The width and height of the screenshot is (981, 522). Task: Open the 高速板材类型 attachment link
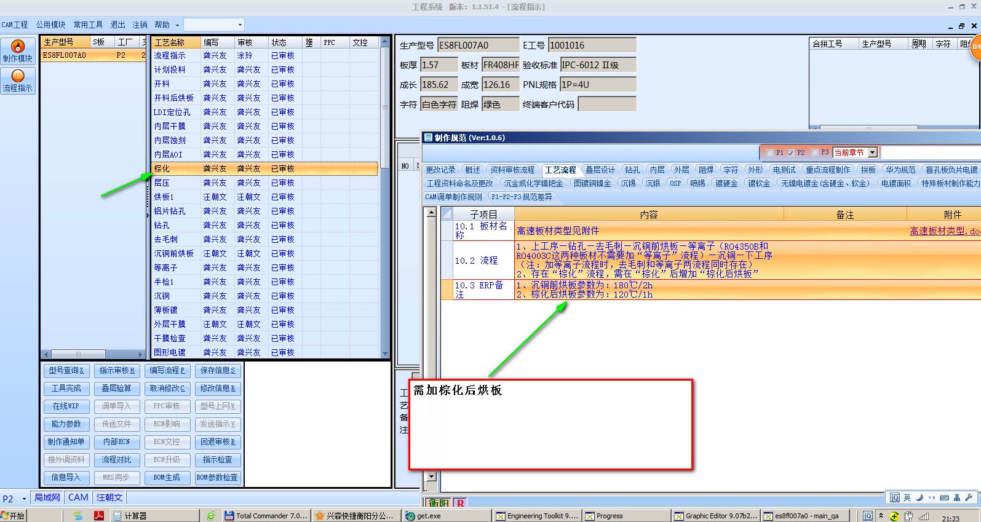[x=944, y=231]
